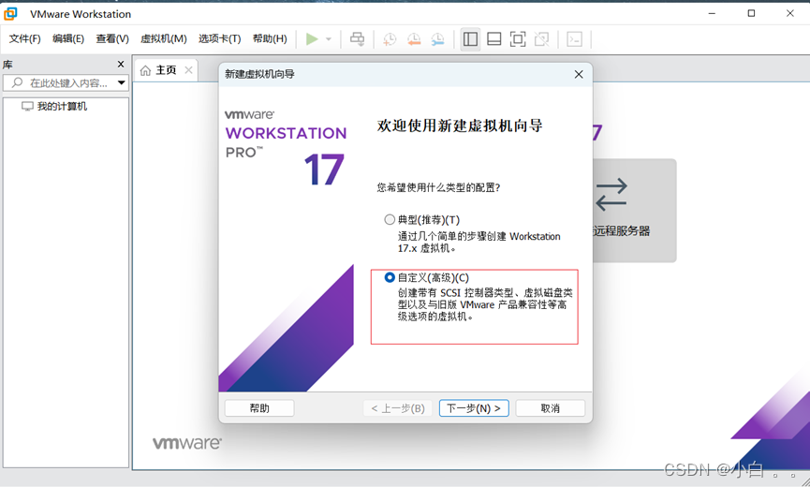Open the Help (帮助) menu
810x487 pixels.
[270, 39]
